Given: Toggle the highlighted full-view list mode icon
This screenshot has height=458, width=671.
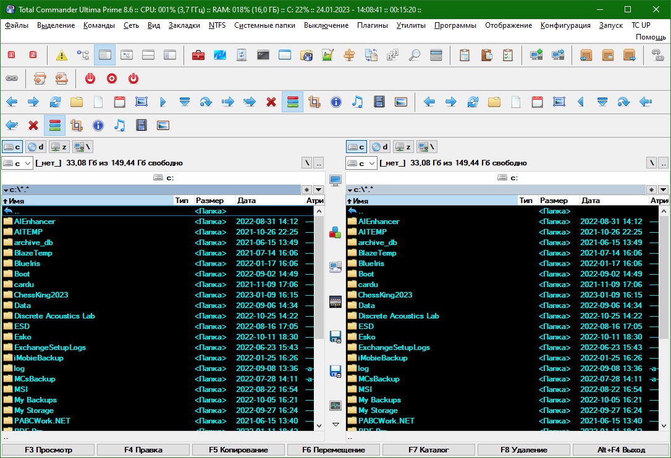Looking at the screenshot, I should pyautogui.click(x=105, y=56).
